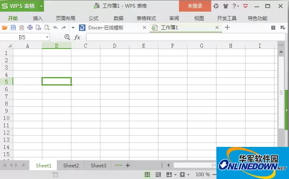Print using the printer icon

tap(30, 28)
